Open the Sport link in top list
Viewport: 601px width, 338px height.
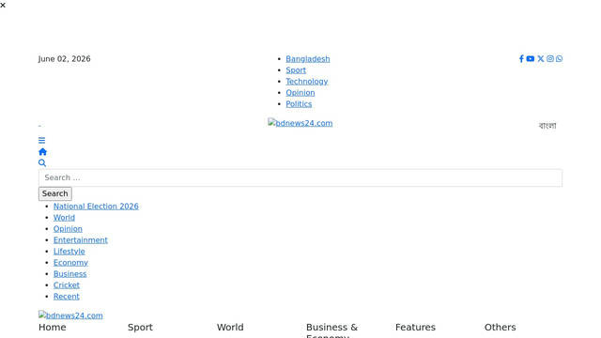[296, 70]
